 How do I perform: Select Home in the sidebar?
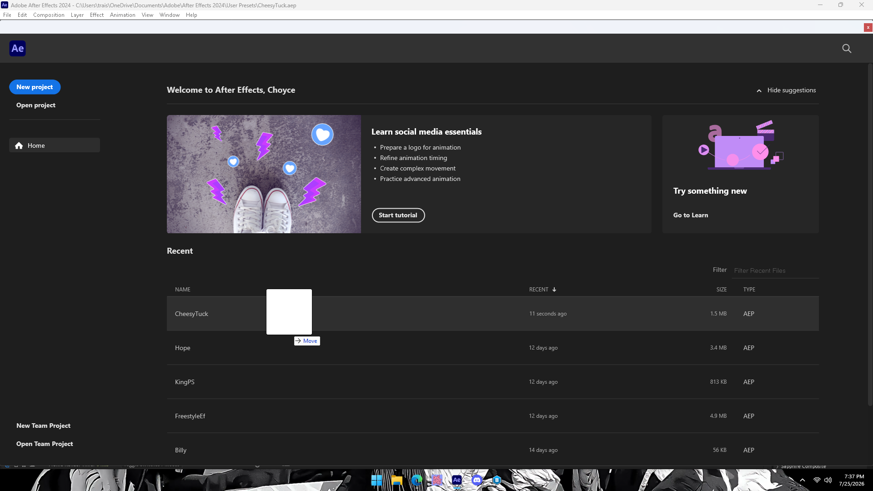[55, 145]
